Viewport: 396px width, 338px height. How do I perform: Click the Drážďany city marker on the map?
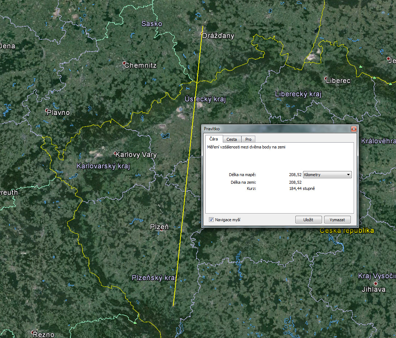click(202, 34)
